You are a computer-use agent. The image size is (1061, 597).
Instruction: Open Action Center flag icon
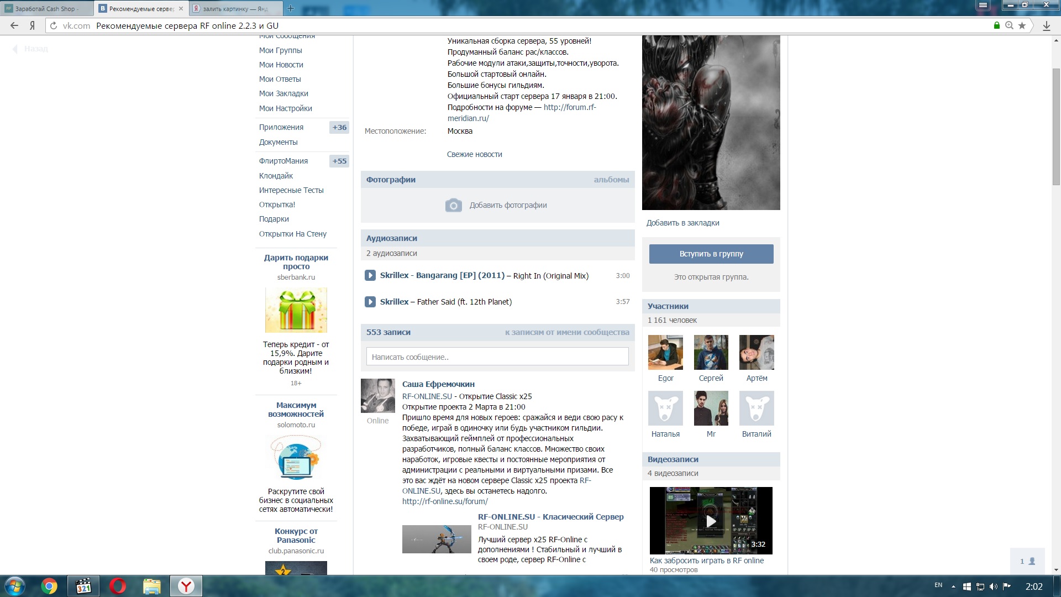1007,586
